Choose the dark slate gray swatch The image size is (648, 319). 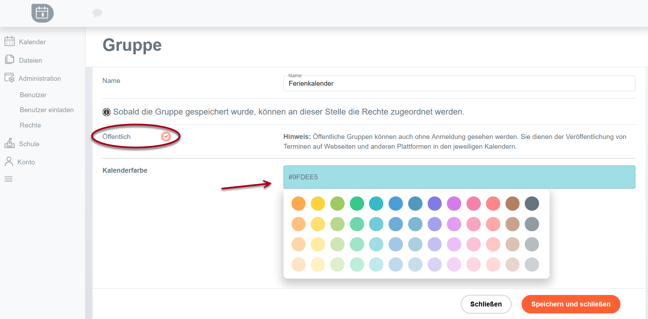(x=532, y=204)
